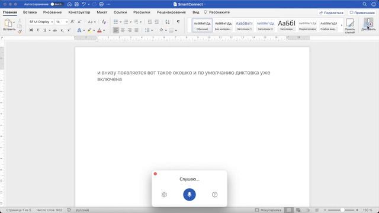The image size is (379, 213).
Task: Clear all formatting icon
Action: click(104, 22)
